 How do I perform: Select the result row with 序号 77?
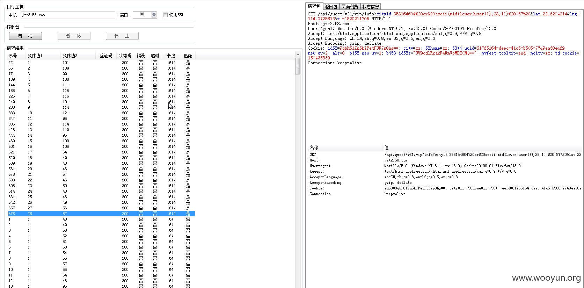[x=101, y=74]
